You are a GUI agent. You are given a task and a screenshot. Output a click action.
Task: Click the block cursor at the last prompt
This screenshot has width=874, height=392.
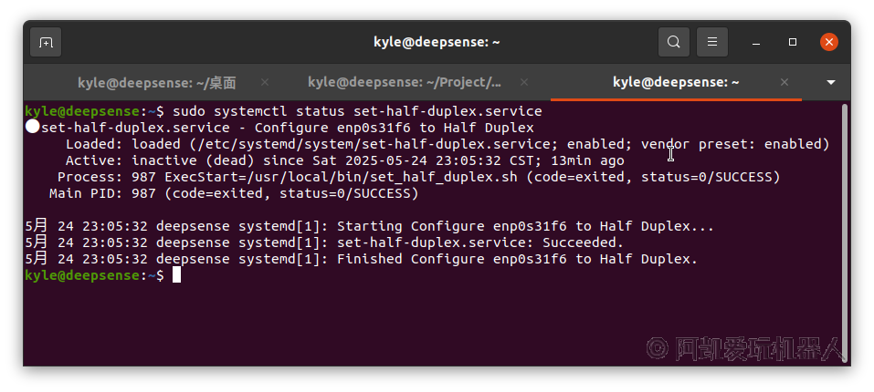(176, 275)
